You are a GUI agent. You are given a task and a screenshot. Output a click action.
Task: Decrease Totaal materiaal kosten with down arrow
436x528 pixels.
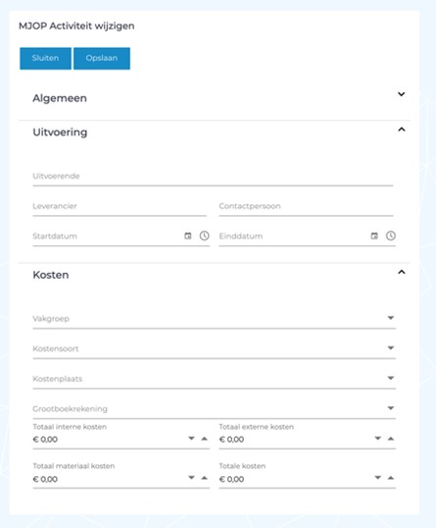pyautogui.click(x=191, y=478)
